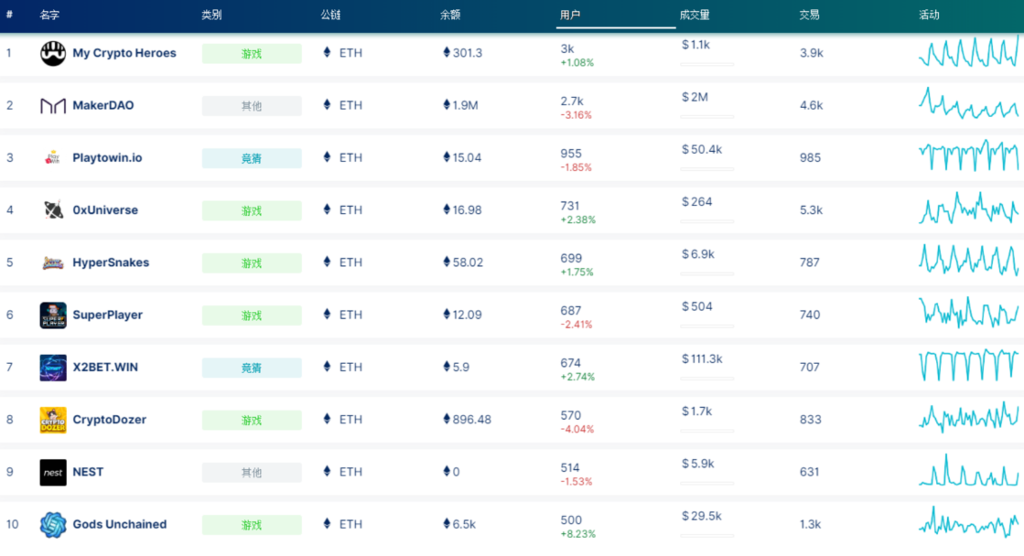Click the 699 users value for HyperSnakes
The width and height of the screenshot is (1024, 556).
tap(571, 259)
